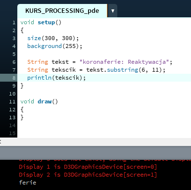Click the tekscik variable declaration on line 7
The image size is (191, 190).
[64, 70]
